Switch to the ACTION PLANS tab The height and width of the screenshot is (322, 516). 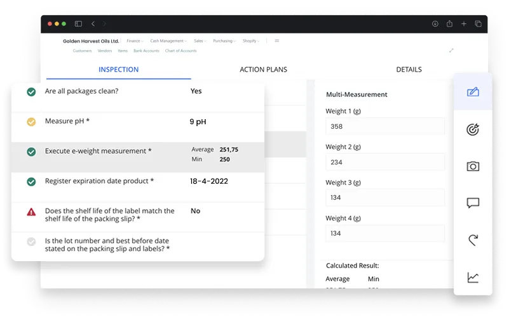(263, 70)
